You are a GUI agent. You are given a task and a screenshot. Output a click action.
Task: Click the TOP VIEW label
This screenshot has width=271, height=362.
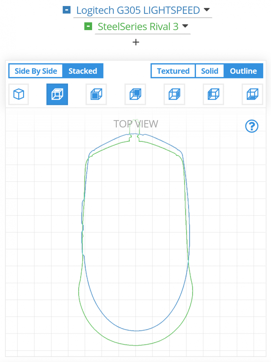[x=136, y=124]
